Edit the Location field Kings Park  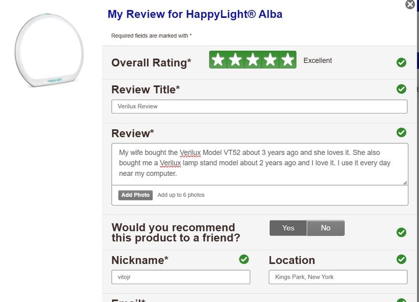(338, 277)
